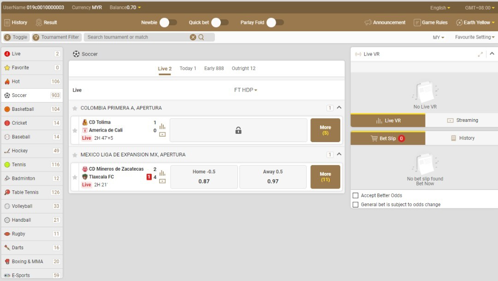This screenshot has height=281, width=498.
Task: Open the FT HDP market dropdown
Action: pos(245,90)
